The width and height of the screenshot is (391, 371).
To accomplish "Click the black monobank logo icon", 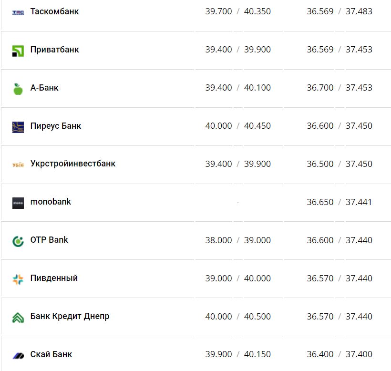I will [18, 203].
